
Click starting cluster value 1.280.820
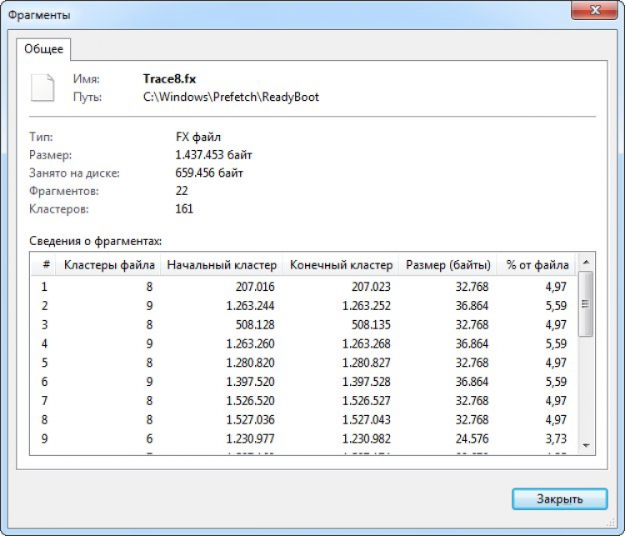[250, 363]
